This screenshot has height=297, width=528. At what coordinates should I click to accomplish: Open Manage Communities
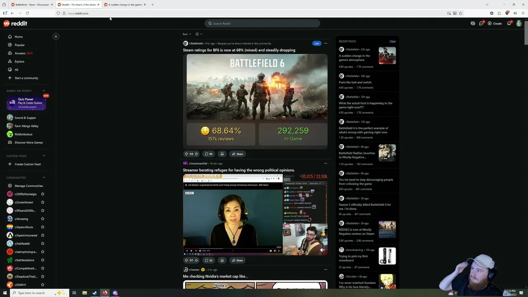[x=28, y=186]
